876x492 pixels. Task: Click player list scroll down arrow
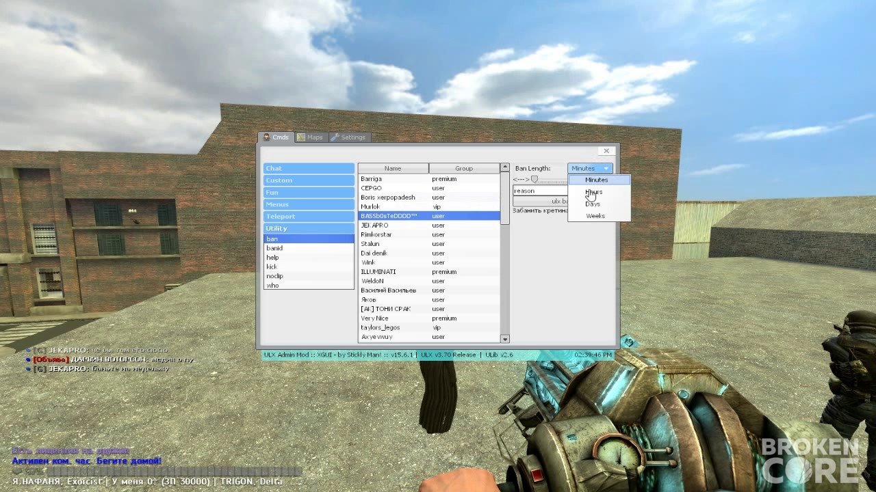coord(505,339)
